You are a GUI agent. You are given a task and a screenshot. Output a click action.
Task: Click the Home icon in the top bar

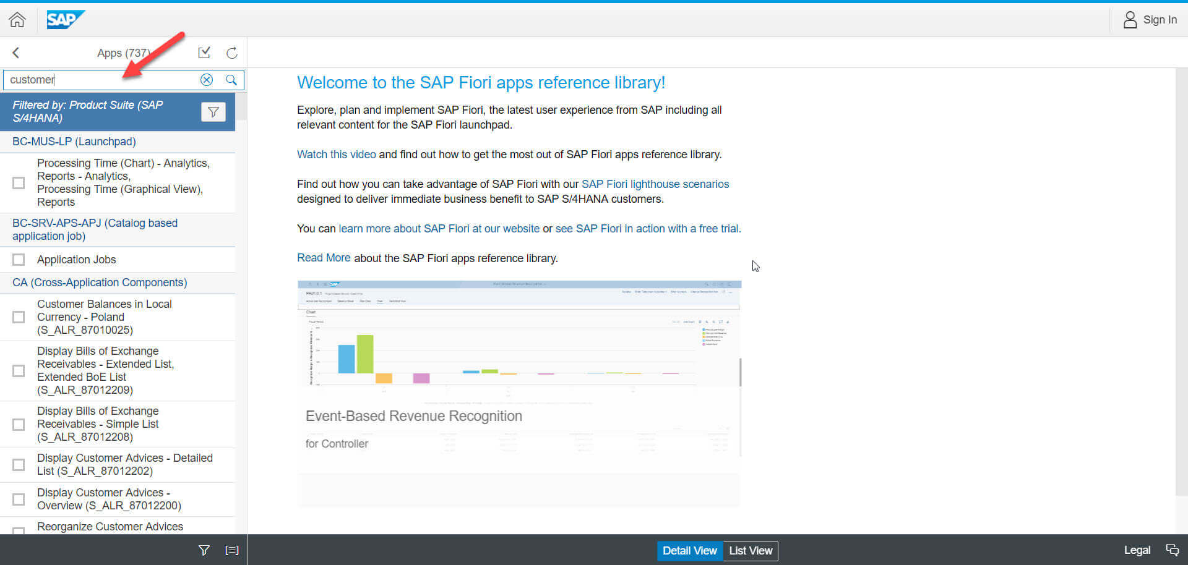pos(17,19)
